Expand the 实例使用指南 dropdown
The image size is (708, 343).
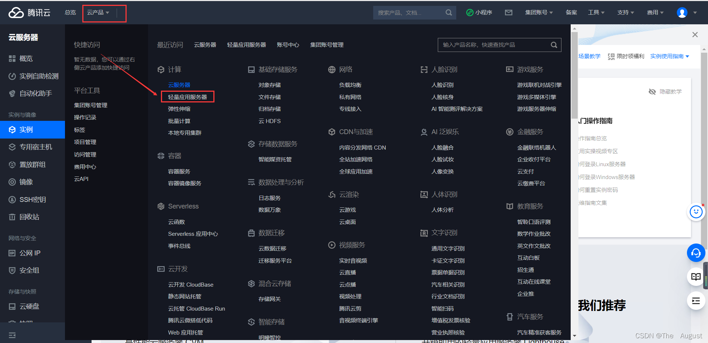(x=670, y=56)
